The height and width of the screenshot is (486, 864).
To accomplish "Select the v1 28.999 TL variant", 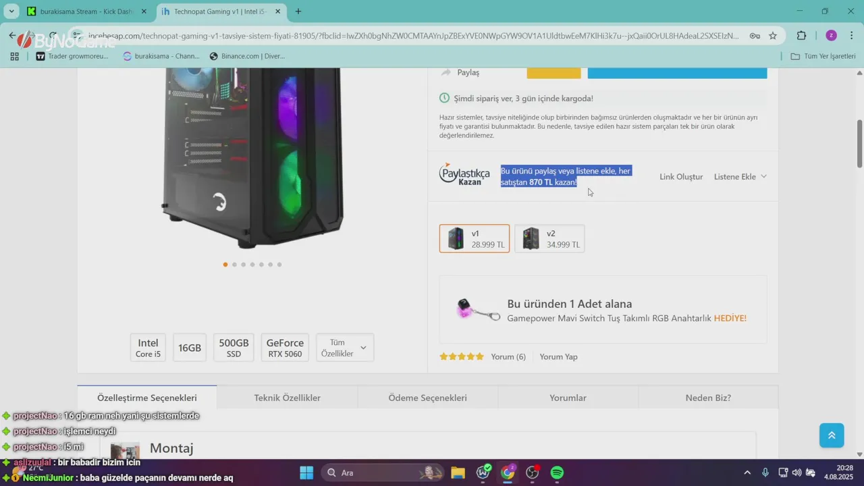I will 475,238.
